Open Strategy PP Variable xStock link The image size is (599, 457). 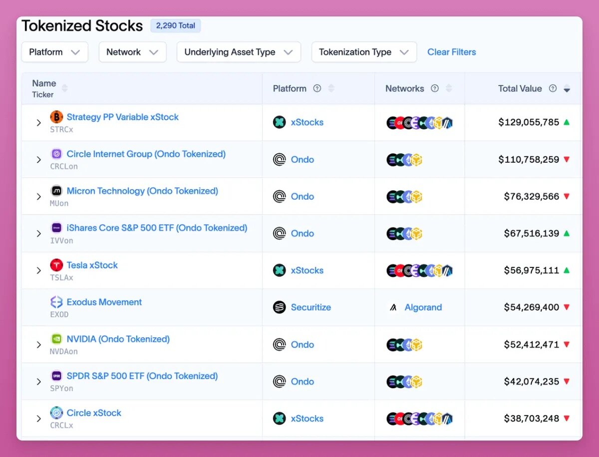123,117
